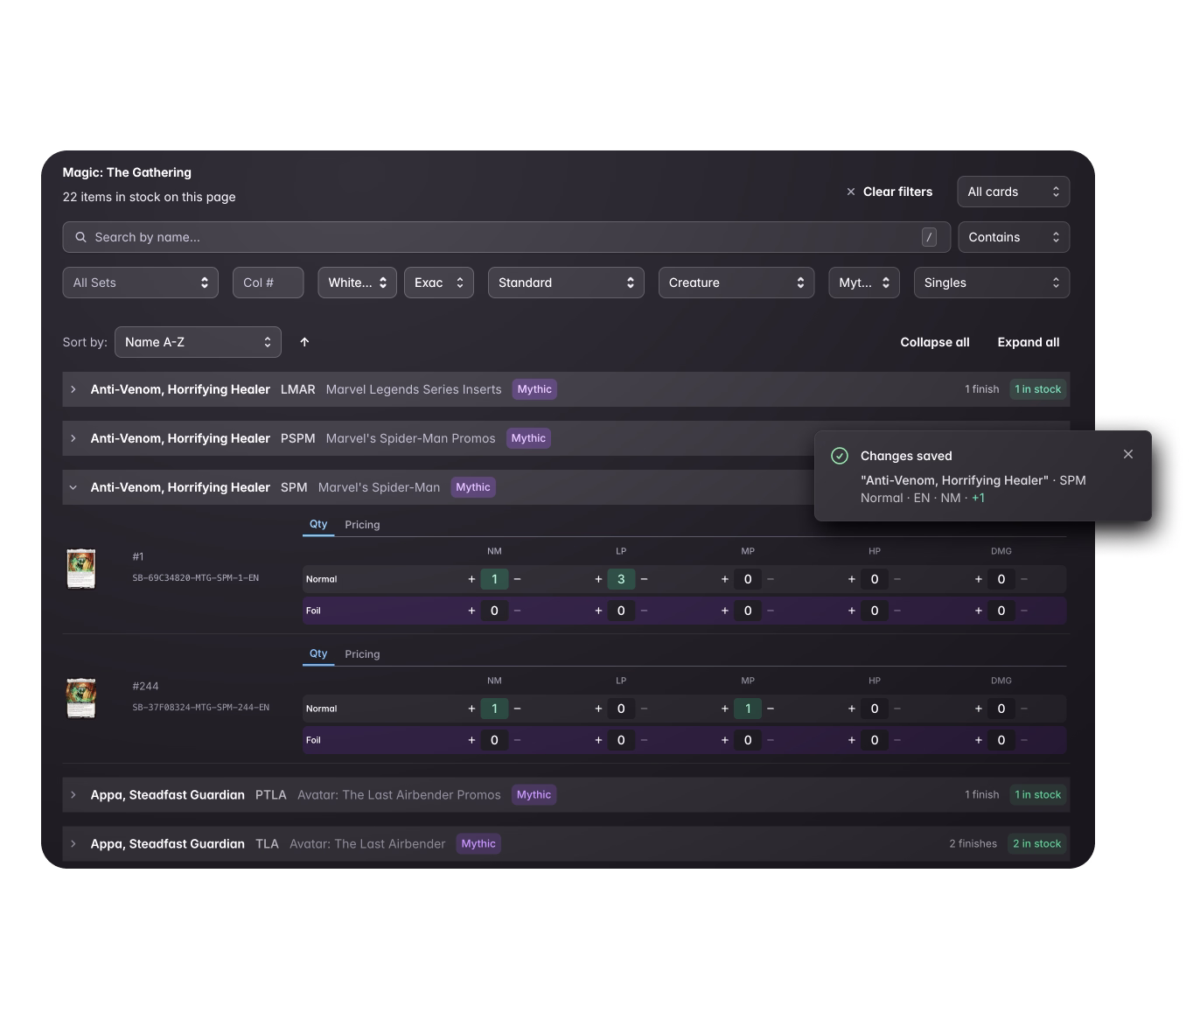Increase card #1 Normal MP quantity

725,579
